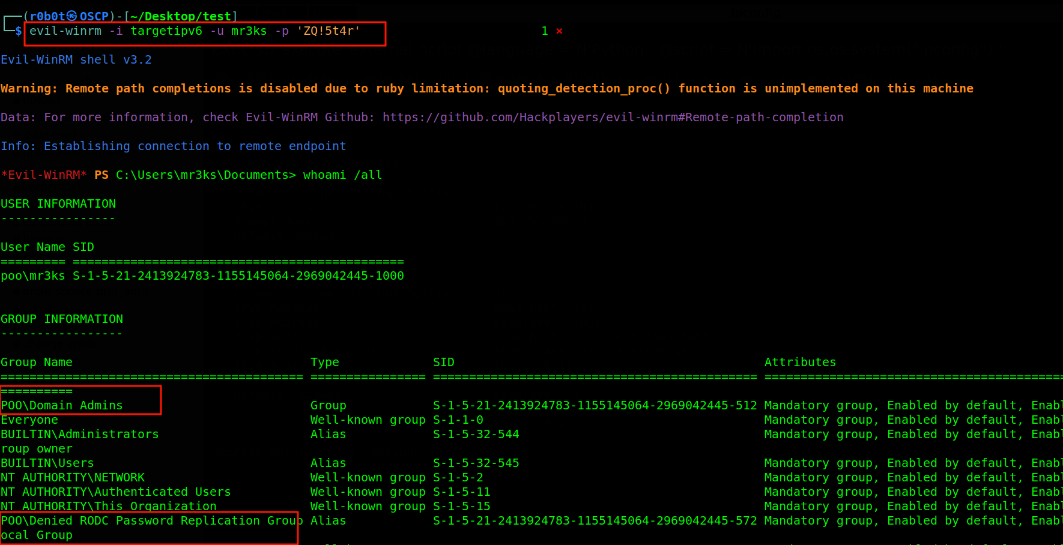Image resolution: width=1063 pixels, height=545 pixels.
Task: Click Well-known group type in NETWORK row
Action: point(368,478)
